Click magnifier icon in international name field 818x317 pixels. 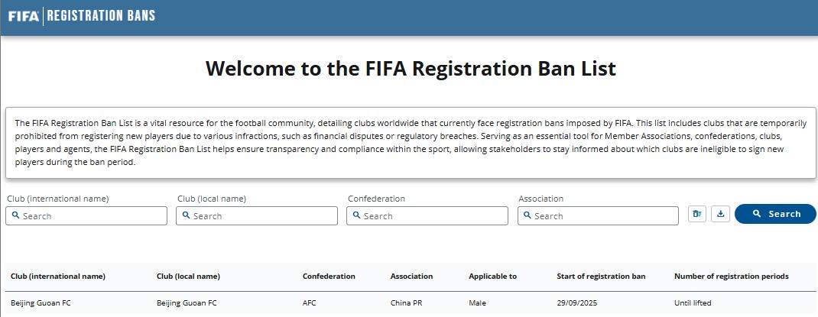click(x=15, y=216)
